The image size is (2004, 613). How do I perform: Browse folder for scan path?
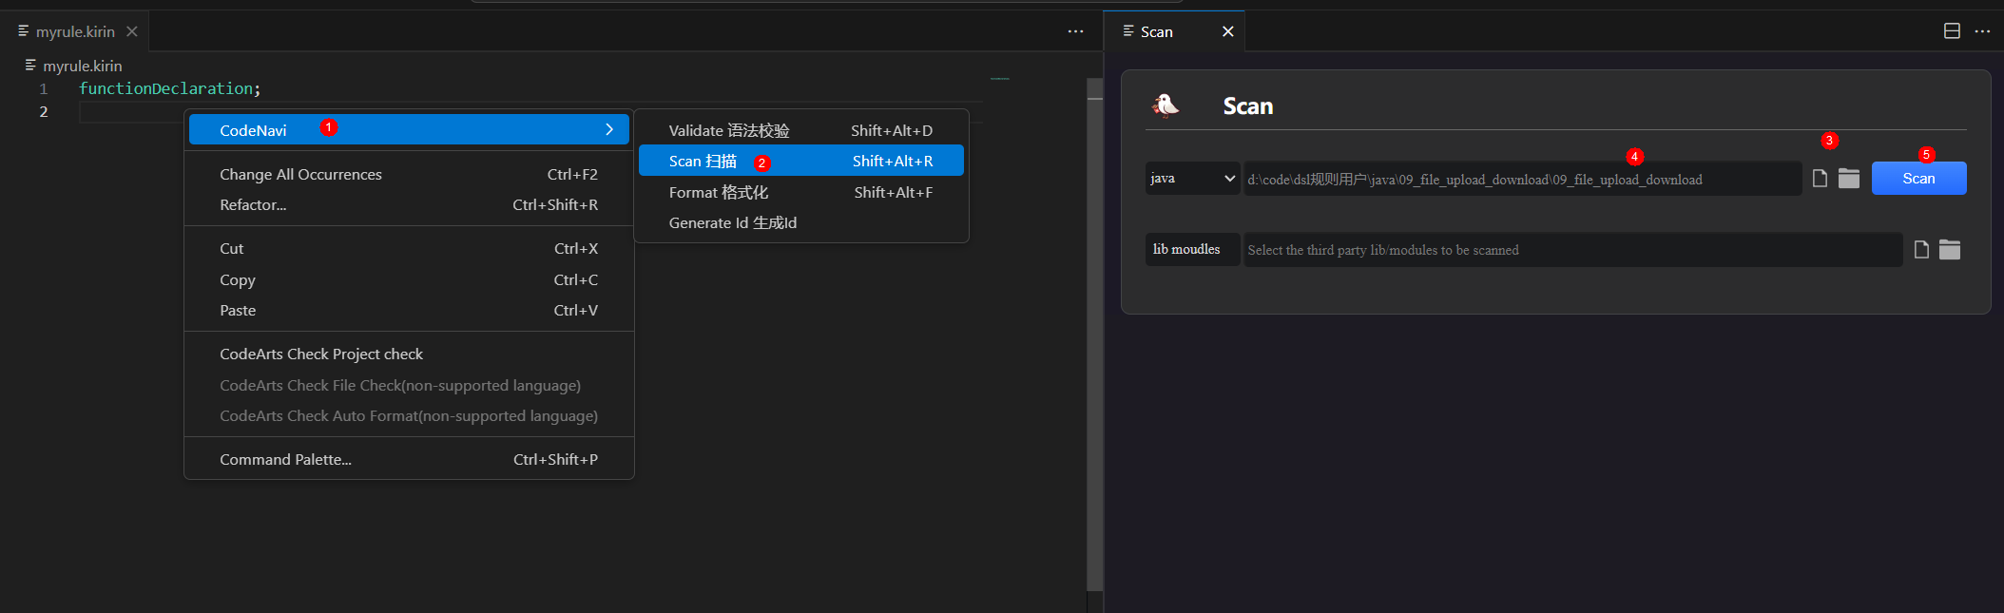(x=1849, y=178)
